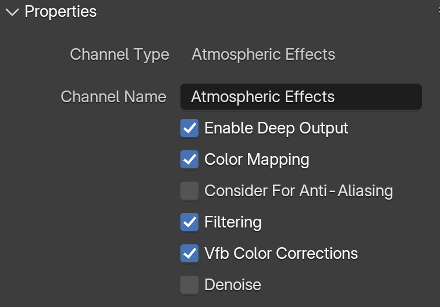Screen dimensions: 440x307
Task: Grab the panel grip icon in header corner
Action: (439, 10)
